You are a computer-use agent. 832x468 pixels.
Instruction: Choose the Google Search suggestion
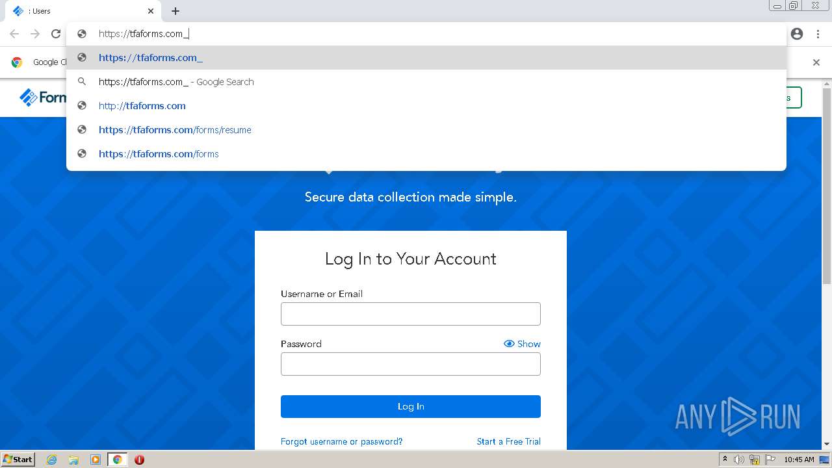click(x=426, y=82)
